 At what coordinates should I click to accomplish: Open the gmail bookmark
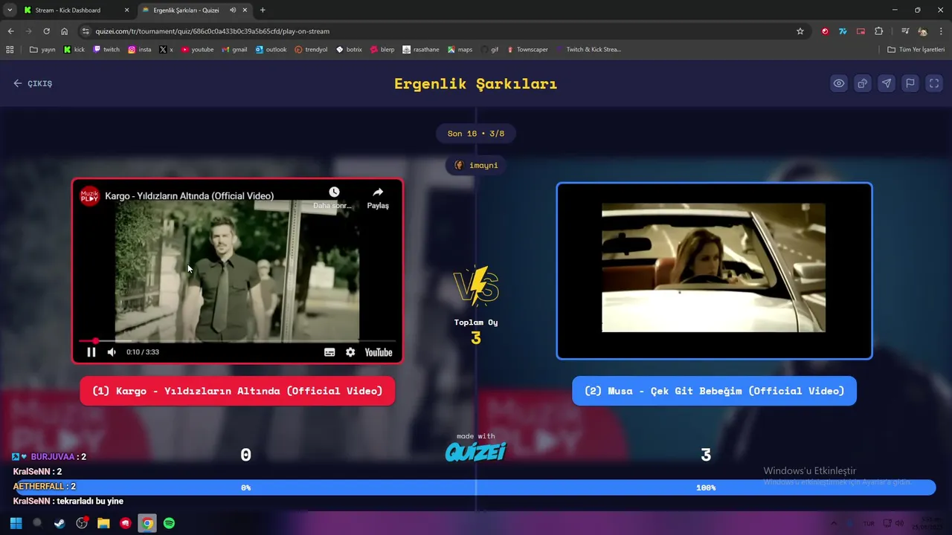point(234,50)
